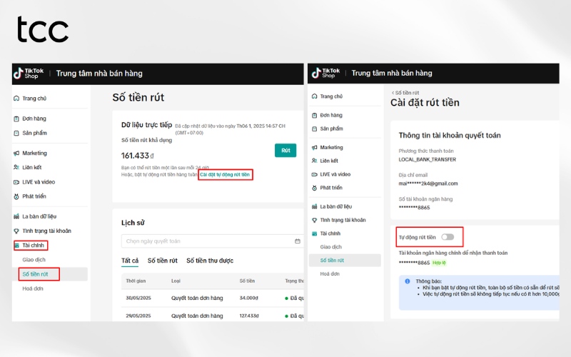Open Marketing label in right sidebar
571x357 pixels.
point(331,148)
